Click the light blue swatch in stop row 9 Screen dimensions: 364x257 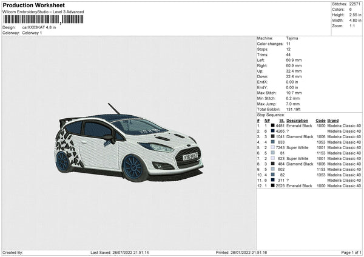point(272,169)
